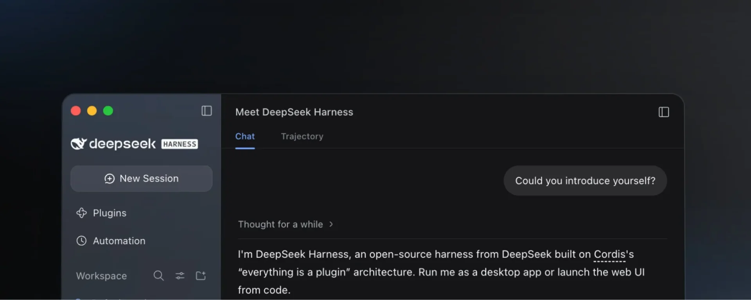This screenshot has width=751, height=300.
Task: Click the HARNESS badge
Action: (180, 144)
